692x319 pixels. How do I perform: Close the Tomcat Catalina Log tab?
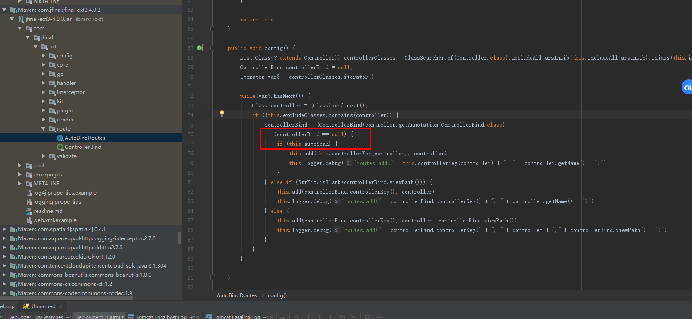[271, 317]
